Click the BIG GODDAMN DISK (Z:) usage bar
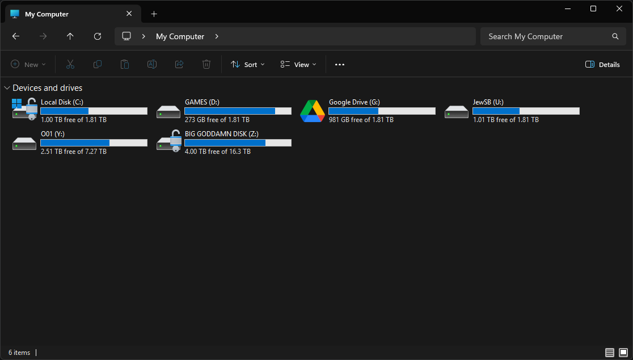Viewport: 633px width, 360px height. pos(238,143)
